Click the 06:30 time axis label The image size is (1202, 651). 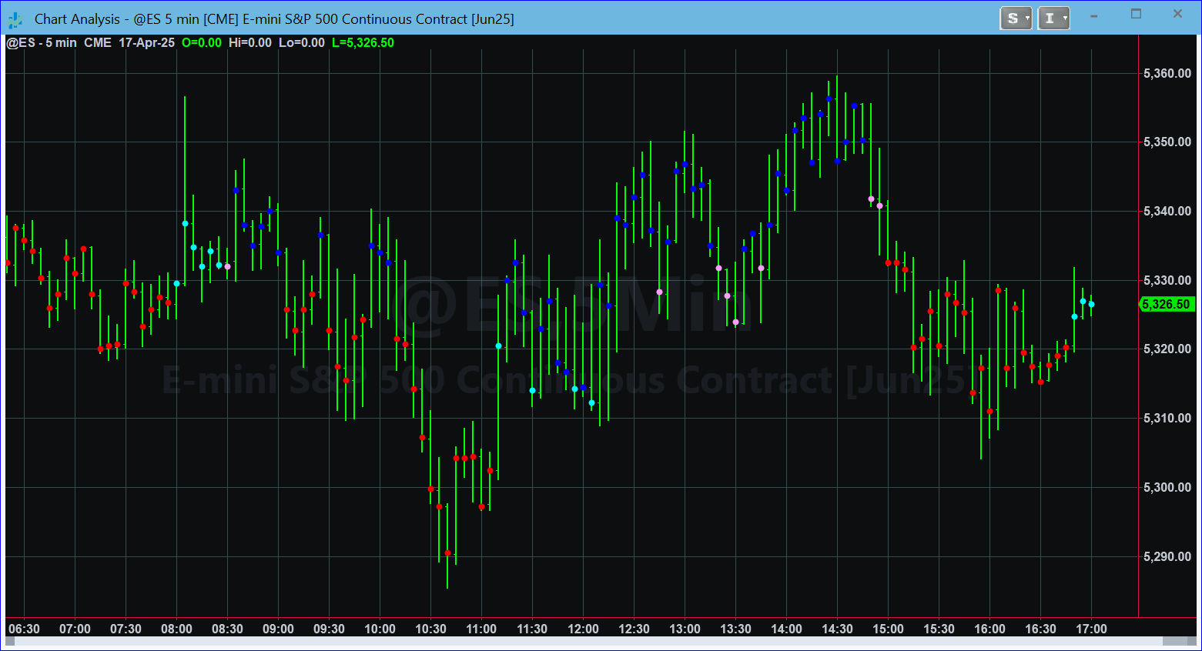[x=24, y=629]
